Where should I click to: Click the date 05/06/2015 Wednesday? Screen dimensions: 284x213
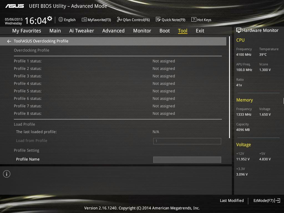pos(14,21)
